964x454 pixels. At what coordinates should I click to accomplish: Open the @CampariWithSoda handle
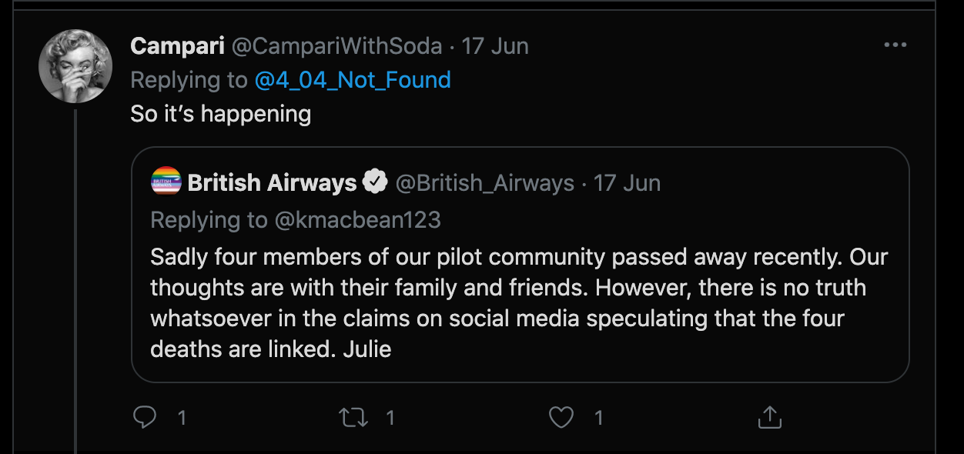(x=336, y=46)
